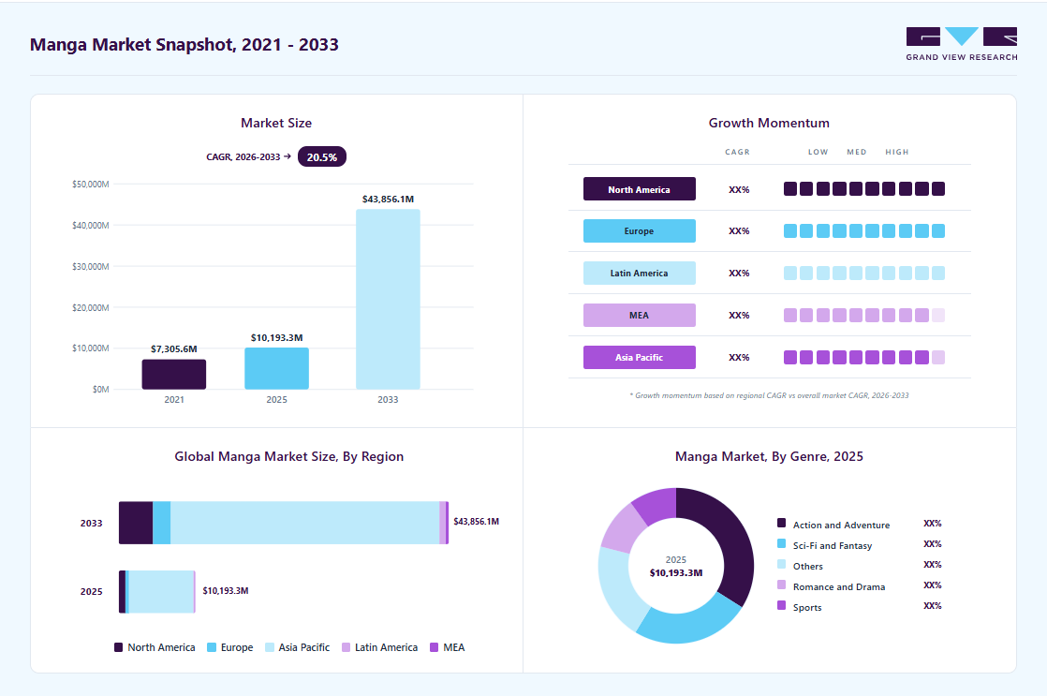Click the 2033 stacked region bar's Asia Pacific segment
Image resolution: width=1047 pixels, height=696 pixels.
click(x=305, y=523)
